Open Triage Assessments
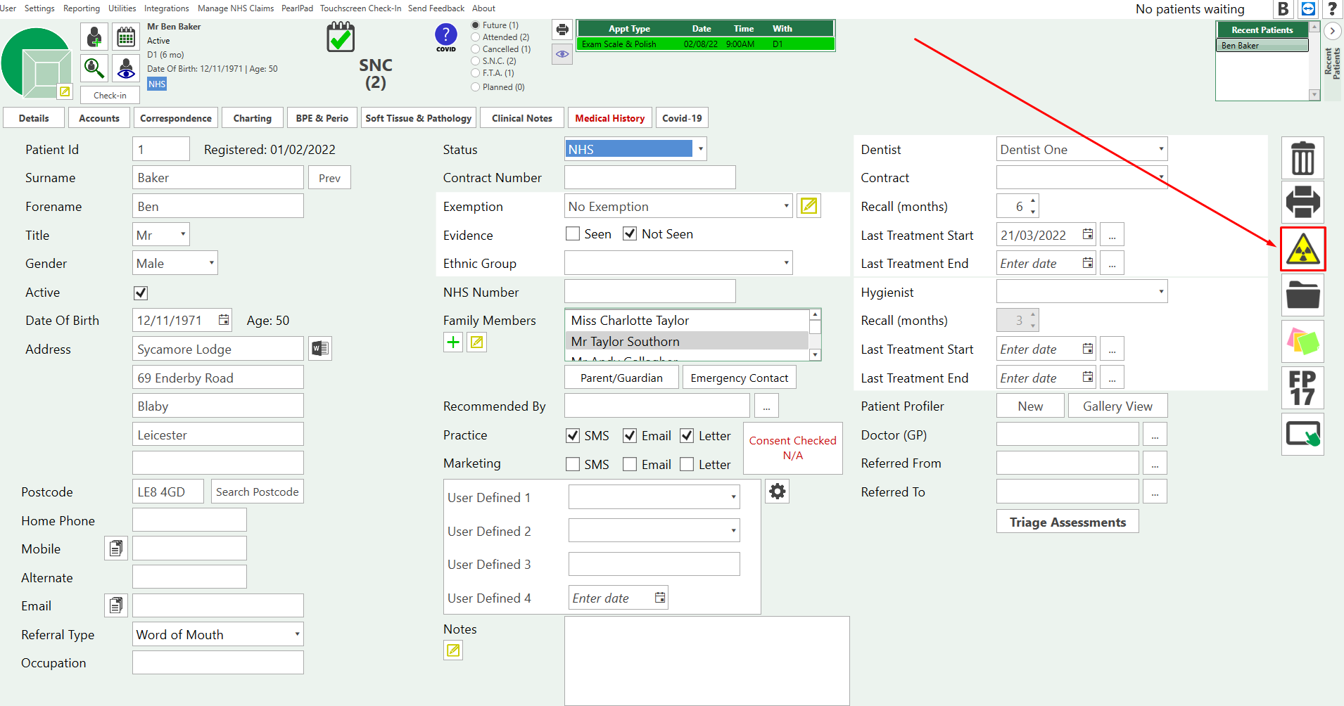 pyautogui.click(x=1067, y=522)
